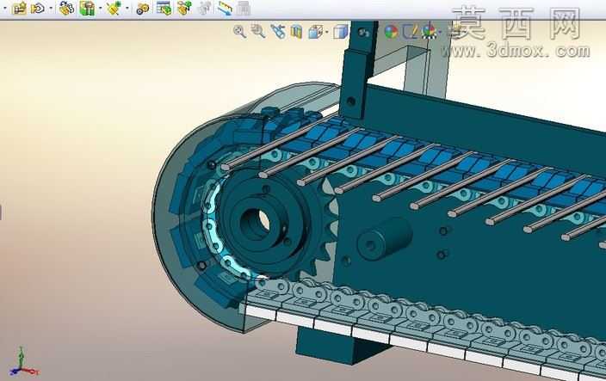Select the blue arrow Explode Line icon
Screen dimensions: 606x381
225,8
